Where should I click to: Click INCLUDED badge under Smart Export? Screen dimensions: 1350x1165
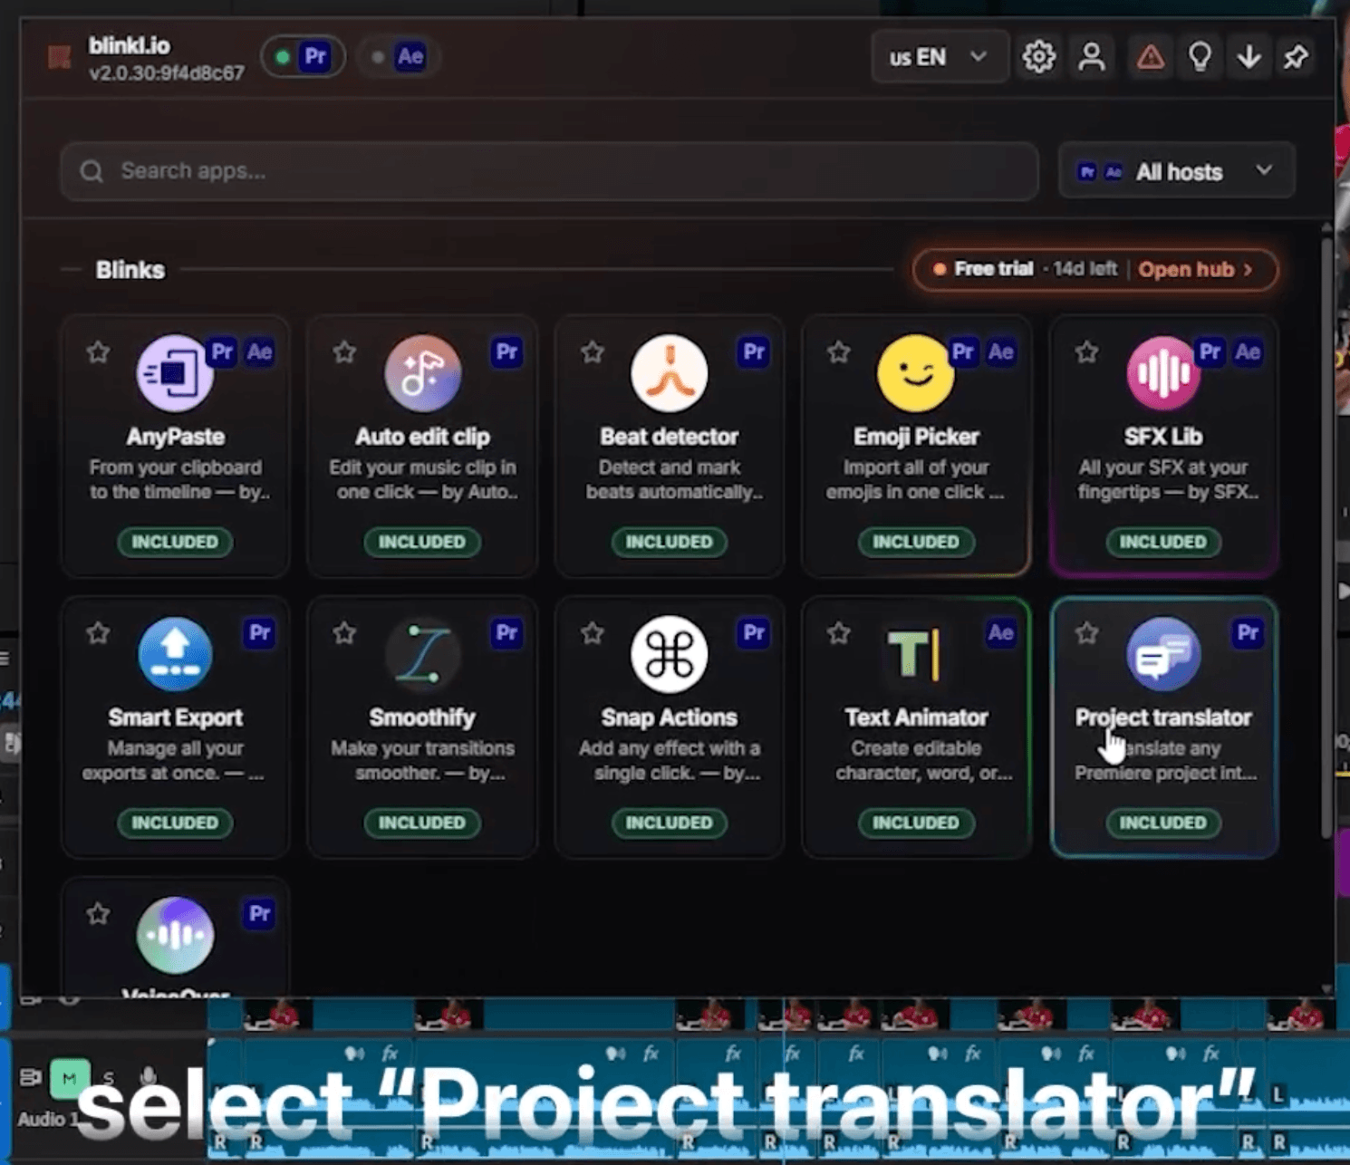pyautogui.click(x=175, y=823)
